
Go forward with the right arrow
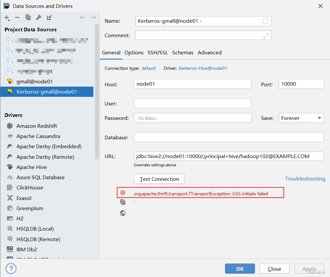click(x=93, y=17)
